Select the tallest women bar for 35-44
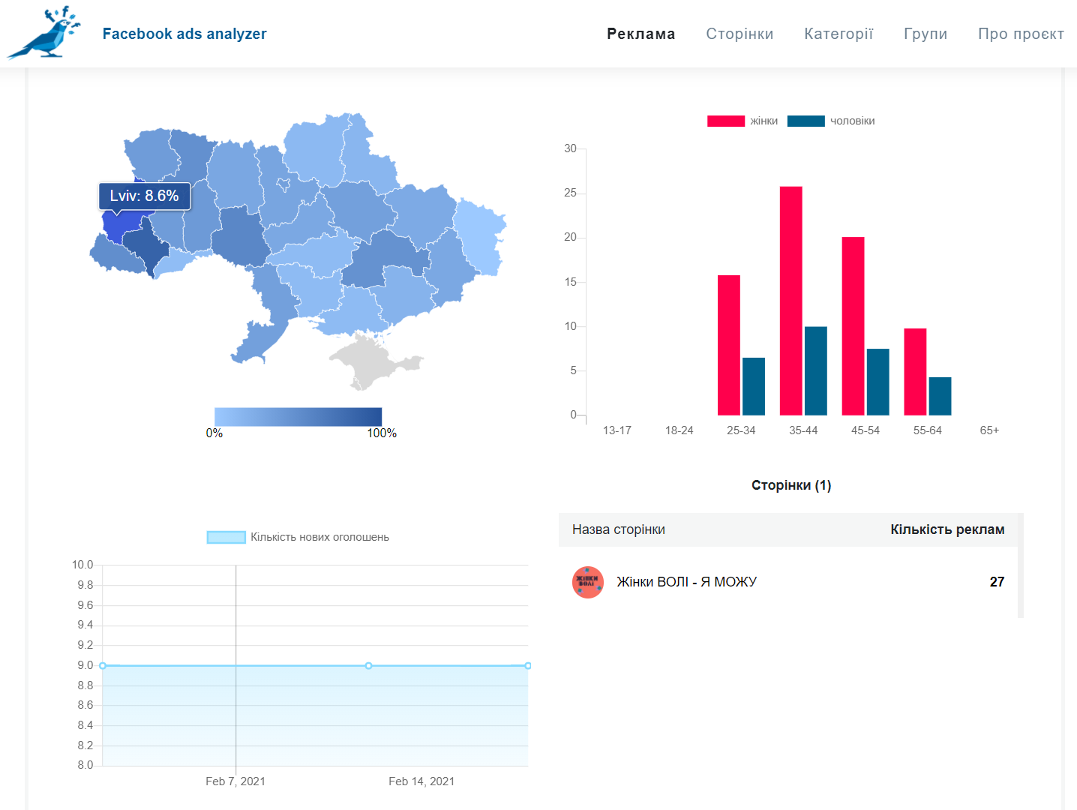1077x810 pixels. (x=791, y=301)
